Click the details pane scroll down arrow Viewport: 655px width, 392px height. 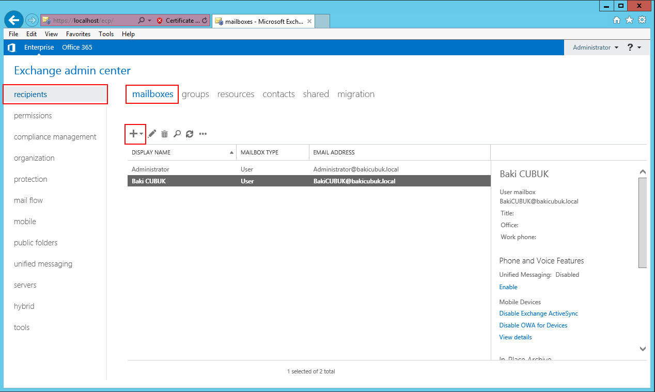pos(643,349)
